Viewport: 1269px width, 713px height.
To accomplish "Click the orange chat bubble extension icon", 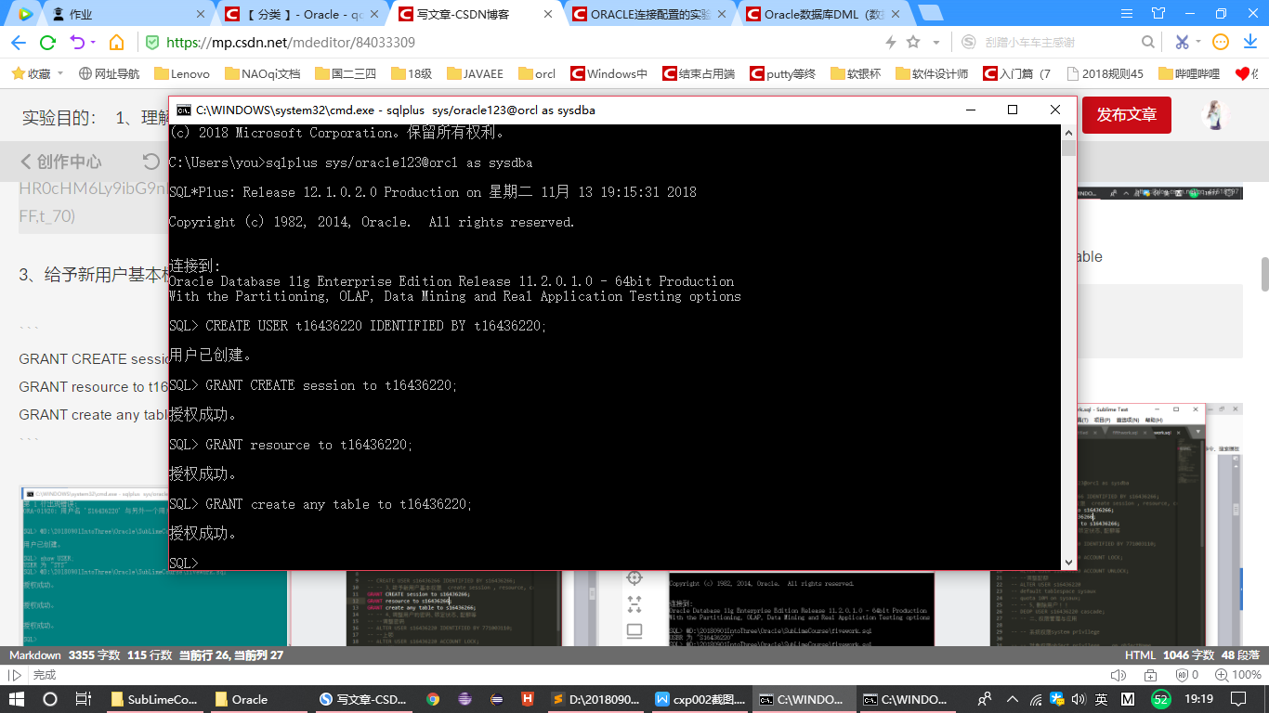I will [x=1221, y=42].
